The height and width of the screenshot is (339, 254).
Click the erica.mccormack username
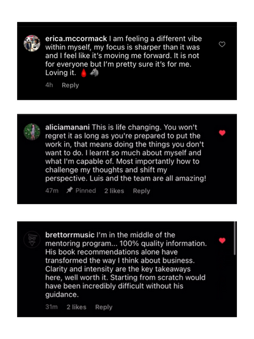point(76,38)
